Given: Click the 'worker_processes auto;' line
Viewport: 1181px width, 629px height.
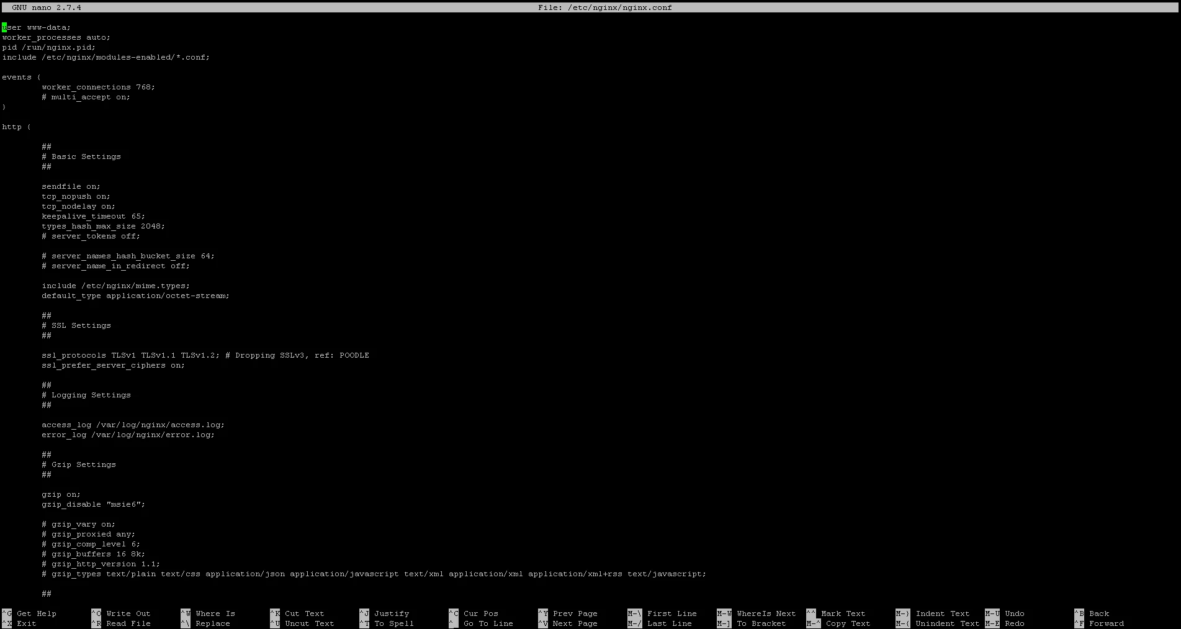Looking at the screenshot, I should click(56, 37).
